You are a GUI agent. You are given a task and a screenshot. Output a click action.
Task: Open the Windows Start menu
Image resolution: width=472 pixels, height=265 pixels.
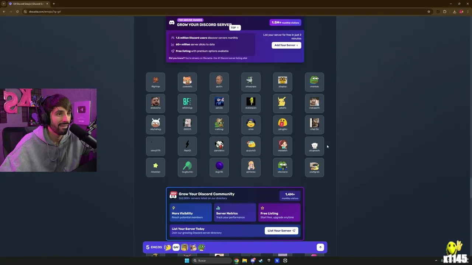tap(187, 261)
